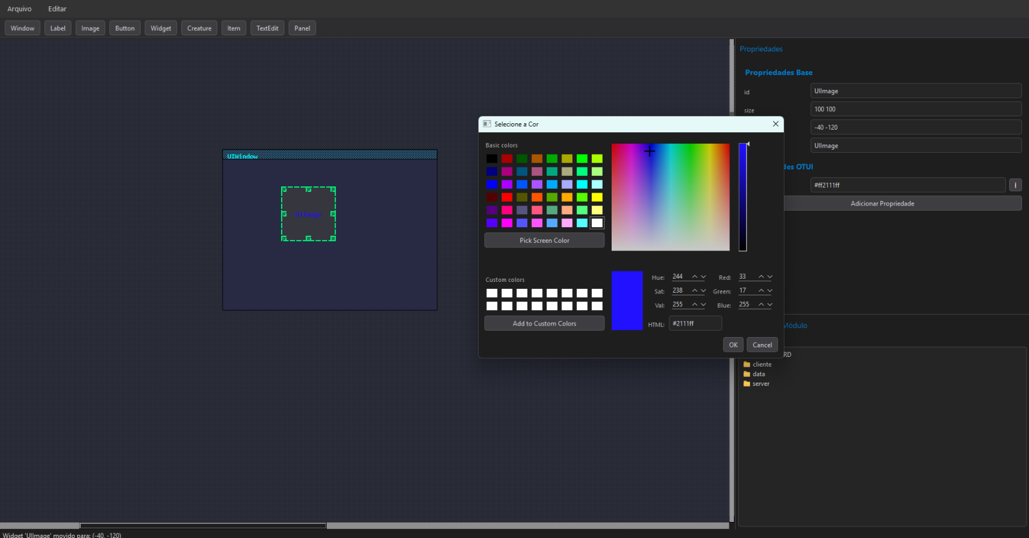Increase the Green value with up arrow
Viewport: 1029px width, 538px height.
click(x=761, y=291)
